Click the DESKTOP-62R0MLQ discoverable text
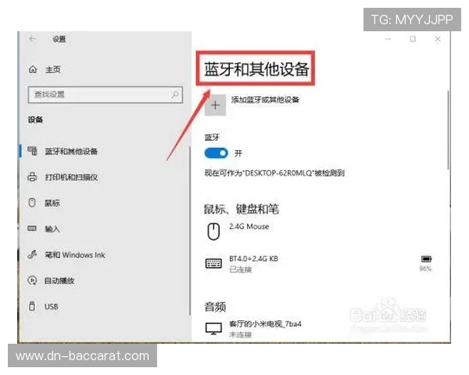Image resolution: width=469 pixels, height=375 pixels. (274, 173)
